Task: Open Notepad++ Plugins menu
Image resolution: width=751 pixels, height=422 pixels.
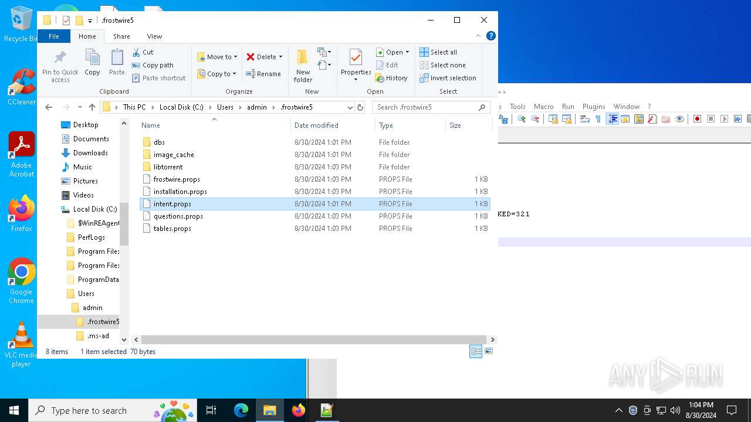Action: pos(594,107)
